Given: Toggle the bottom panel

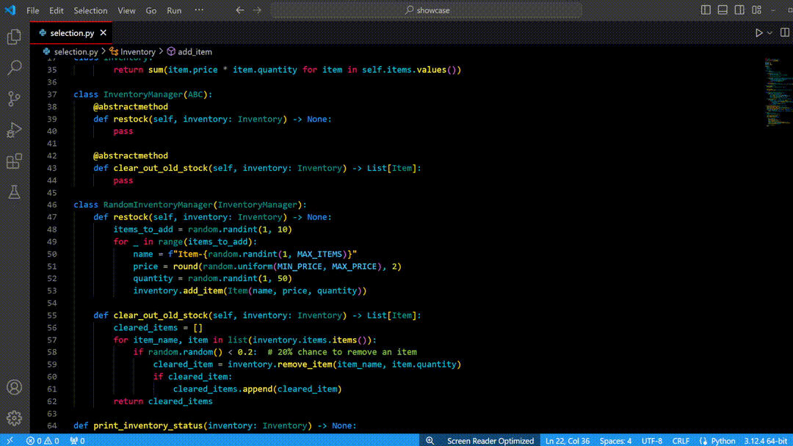Looking at the screenshot, I should pos(723,10).
